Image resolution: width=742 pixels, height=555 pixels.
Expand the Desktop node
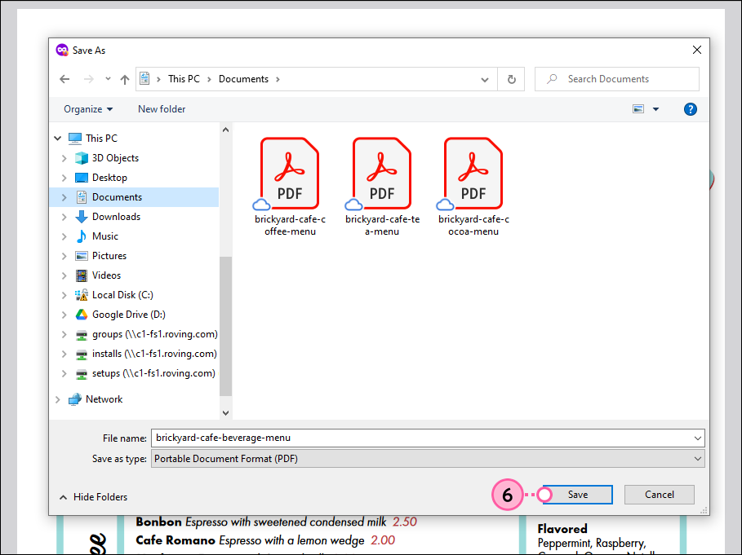64,178
